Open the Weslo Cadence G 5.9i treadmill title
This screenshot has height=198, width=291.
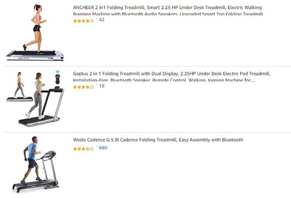pos(158,140)
